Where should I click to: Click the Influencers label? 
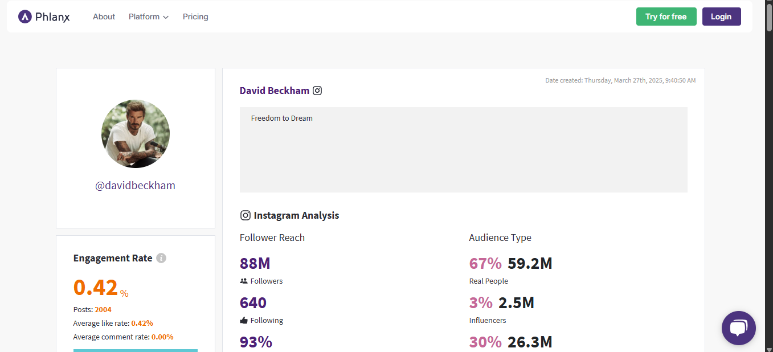[488, 320]
